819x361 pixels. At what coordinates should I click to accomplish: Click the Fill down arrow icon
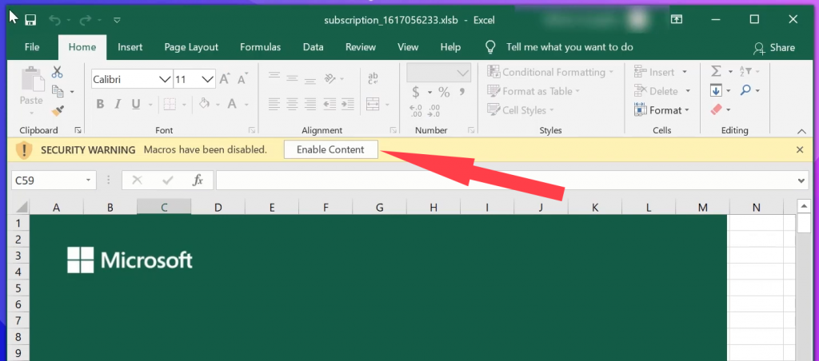click(716, 91)
